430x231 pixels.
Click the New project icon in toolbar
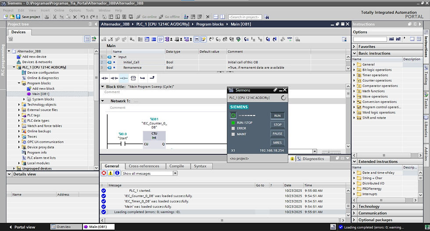[x=5, y=17]
